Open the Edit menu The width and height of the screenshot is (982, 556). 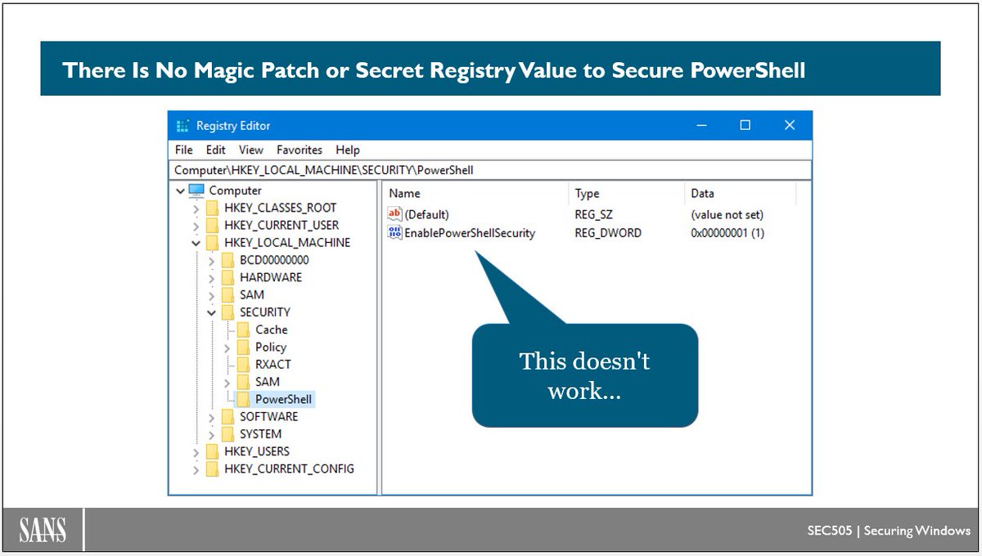(x=216, y=150)
